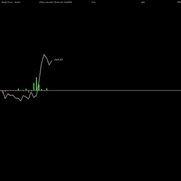Click the end point of the gray line
The width and height of the screenshot is (181, 181).
tap(52, 60)
